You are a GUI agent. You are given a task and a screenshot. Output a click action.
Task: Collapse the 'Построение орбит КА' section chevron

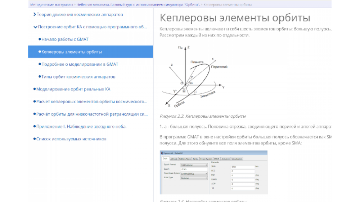pos(35,27)
